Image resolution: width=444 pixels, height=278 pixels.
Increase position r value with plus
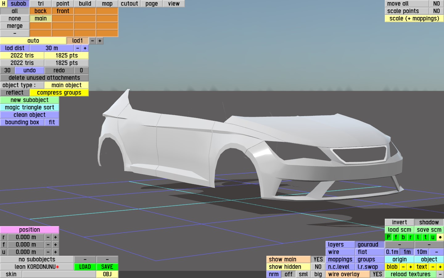[x=55, y=237]
